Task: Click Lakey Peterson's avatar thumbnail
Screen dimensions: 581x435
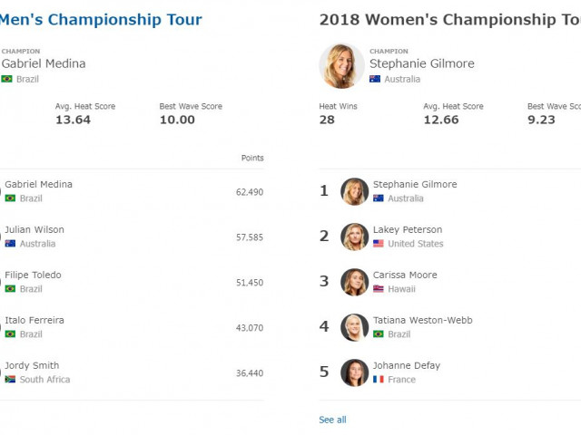Action: point(354,237)
